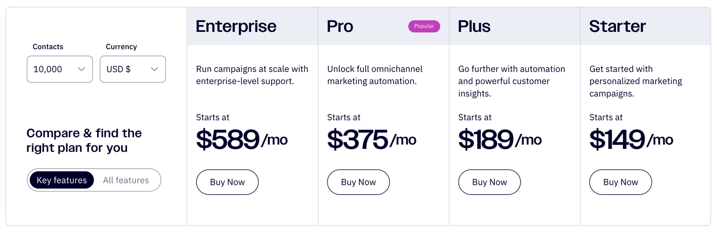Click the $149/mo Starter price

point(631,139)
